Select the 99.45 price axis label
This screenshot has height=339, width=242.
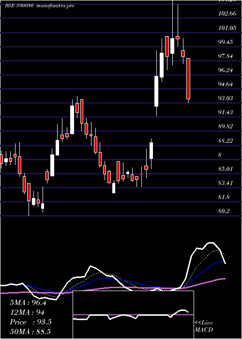(226, 42)
